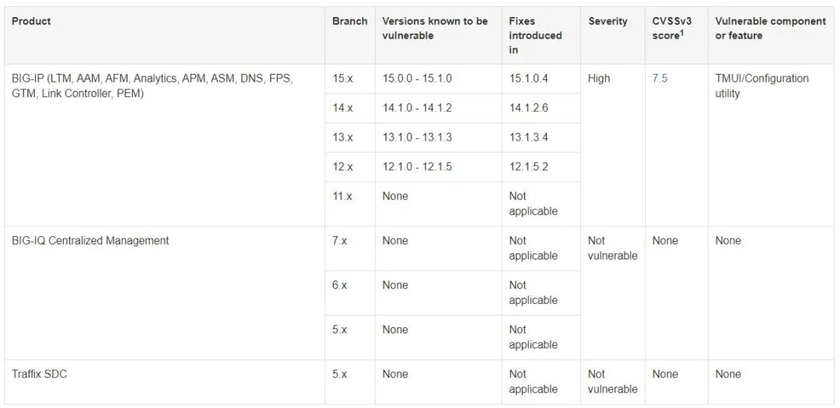The height and width of the screenshot is (408, 840).
Task: Select the 13.1.0 - 13.1.3 versions cell
Action: coord(417,138)
